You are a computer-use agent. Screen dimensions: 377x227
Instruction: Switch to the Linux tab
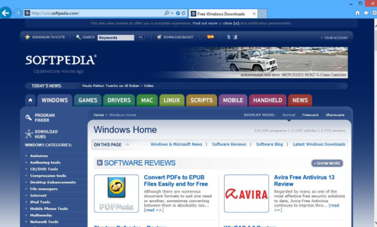pos(172,100)
